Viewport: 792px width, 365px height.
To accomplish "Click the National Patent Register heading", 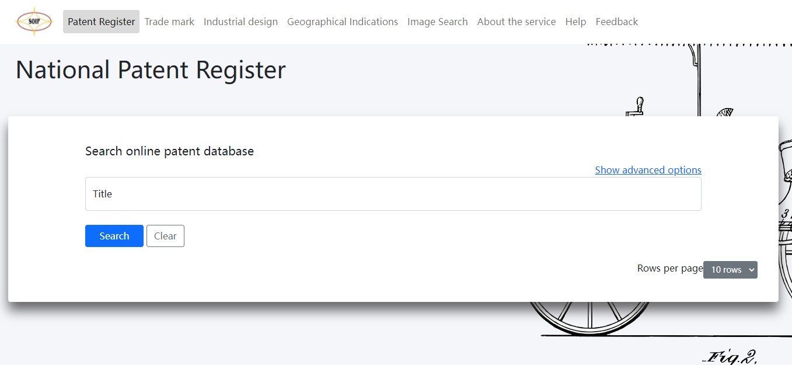I will 151,70.
